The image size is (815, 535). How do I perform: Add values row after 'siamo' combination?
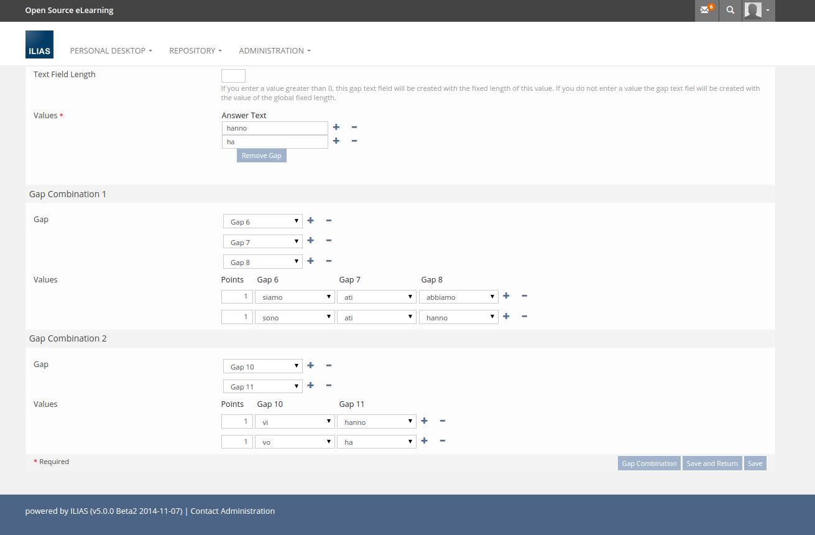click(x=506, y=296)
